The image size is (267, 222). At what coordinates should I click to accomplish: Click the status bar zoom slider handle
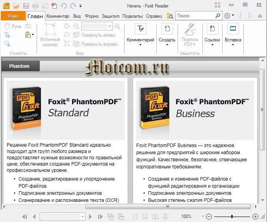tap(232, 216)
